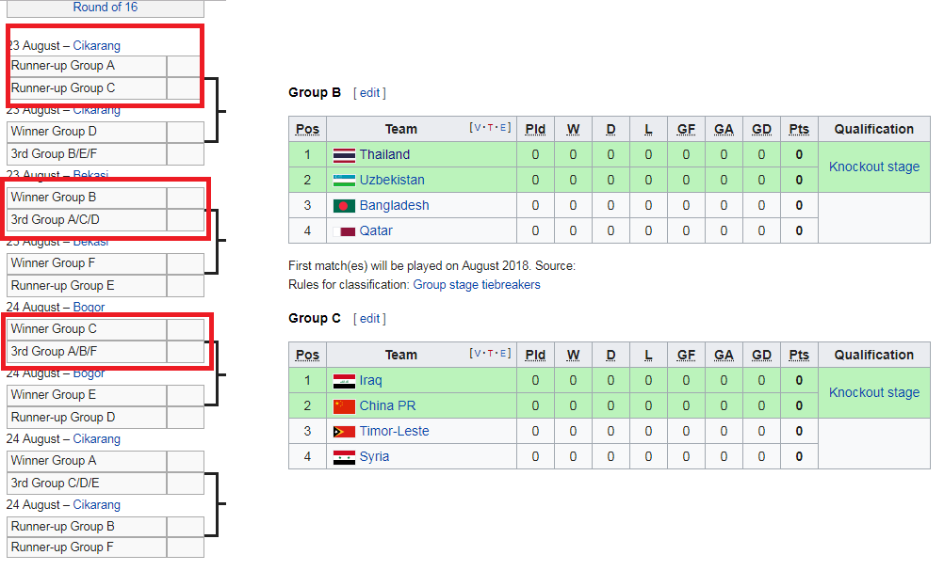
Task: Open the Round of 16 link
Action: click(106, 8)
